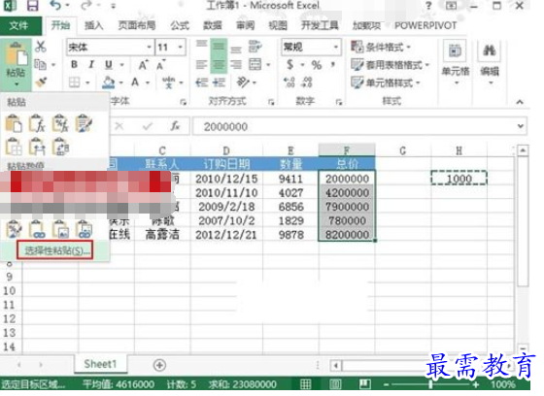
Task: Expand the Merge & Center dropdown arrow
Action: pyautogui.click(x=268, y=65)
